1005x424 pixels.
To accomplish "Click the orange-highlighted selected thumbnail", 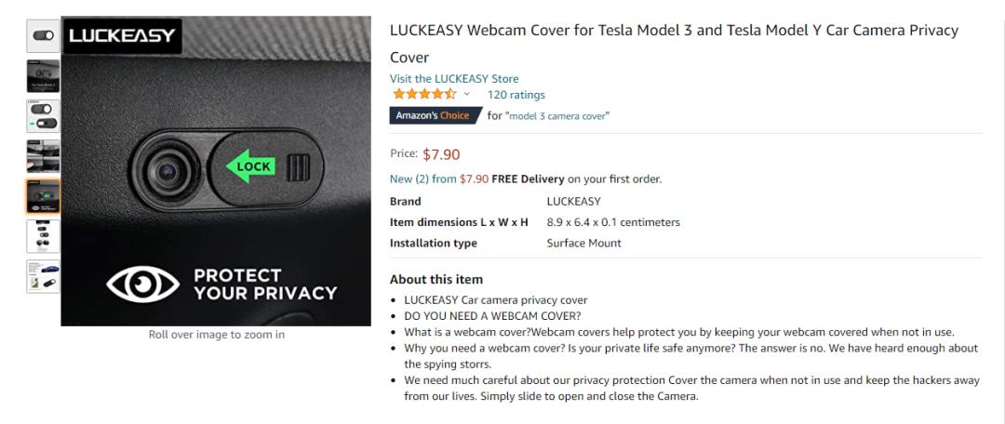I will tap(43, 196).
